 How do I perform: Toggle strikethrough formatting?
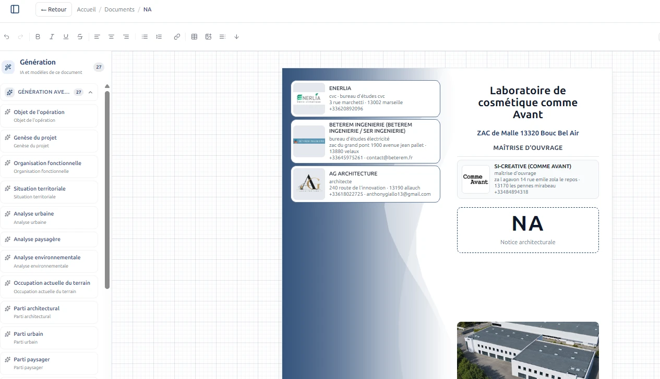pyautogui.click(x=80, y=37)
